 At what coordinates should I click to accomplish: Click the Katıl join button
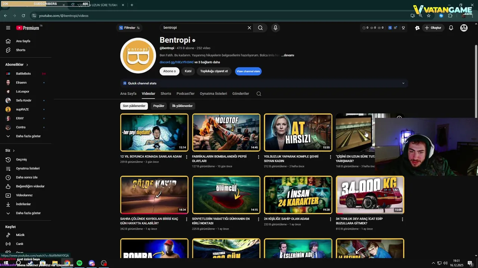pos(188,71)
